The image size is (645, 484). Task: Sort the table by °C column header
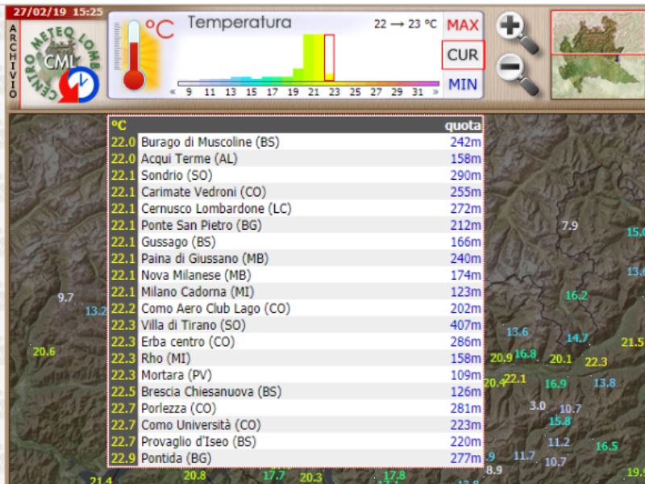[x=119, y=125]
